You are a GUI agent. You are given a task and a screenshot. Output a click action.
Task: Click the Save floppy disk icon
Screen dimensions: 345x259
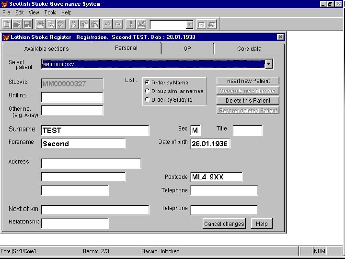(x=27, y=24)
